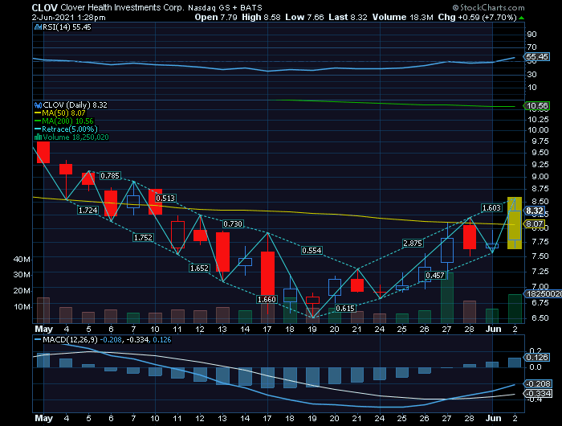Click the Volume 18,250,020 legend text
Image resolution: width=562 pixels, height=426 pixels.
coord(75,137)
